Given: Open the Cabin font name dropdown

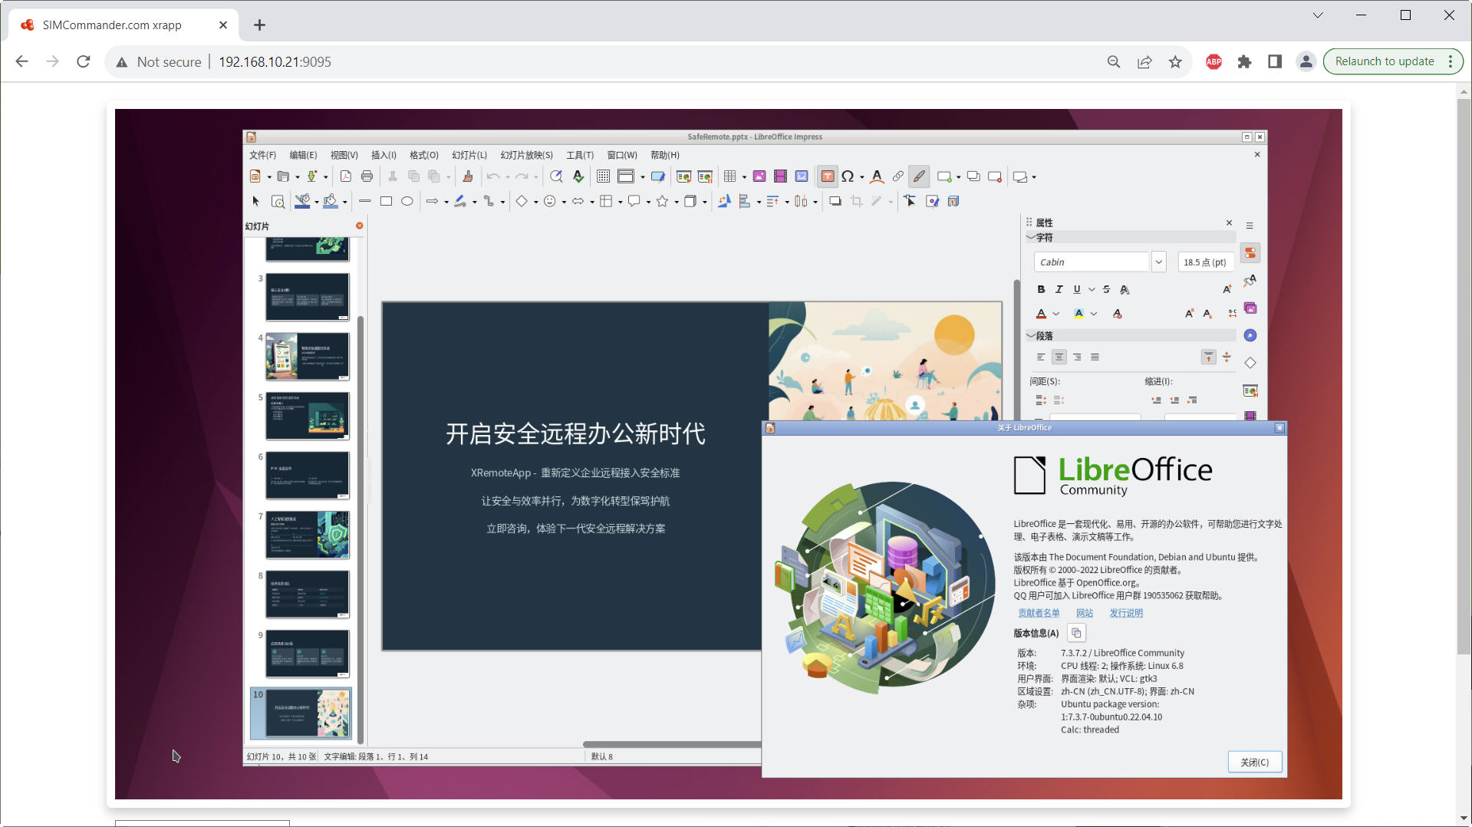Looking at the screenshot, I should point(1158,262).
